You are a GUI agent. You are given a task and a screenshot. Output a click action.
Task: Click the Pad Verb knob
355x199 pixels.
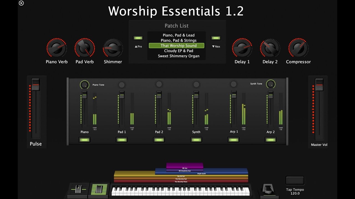85,48
